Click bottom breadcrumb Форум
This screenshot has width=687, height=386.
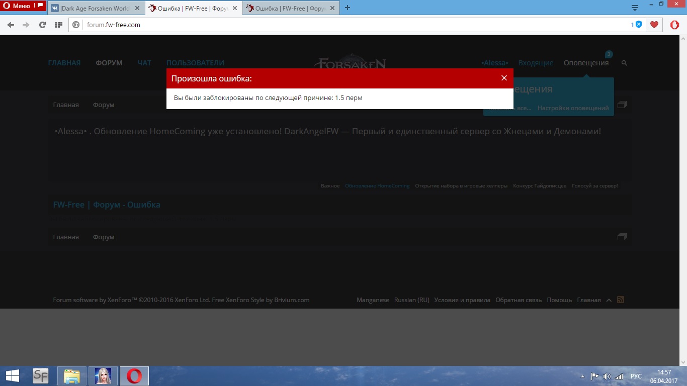pos(104,237)
